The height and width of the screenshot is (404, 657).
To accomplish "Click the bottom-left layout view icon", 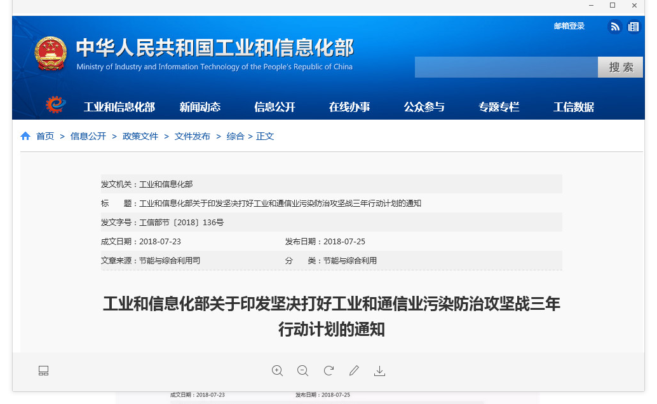I will click(44, 371).
